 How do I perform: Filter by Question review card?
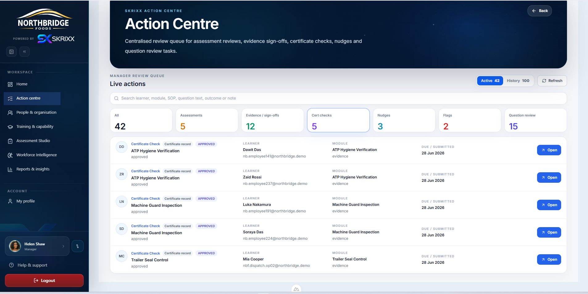(536, 120)
